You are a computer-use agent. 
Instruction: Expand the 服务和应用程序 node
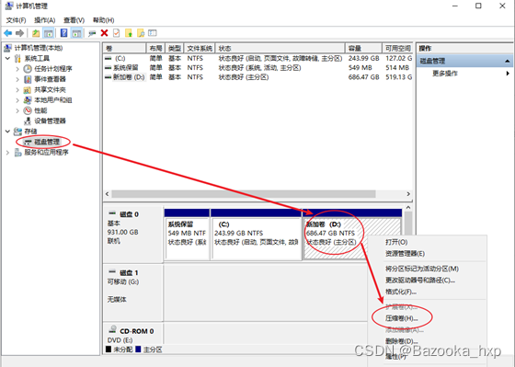8,152
